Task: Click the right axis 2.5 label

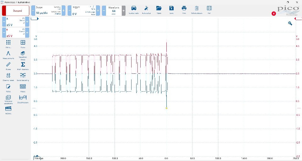Action: click(298, 73)
